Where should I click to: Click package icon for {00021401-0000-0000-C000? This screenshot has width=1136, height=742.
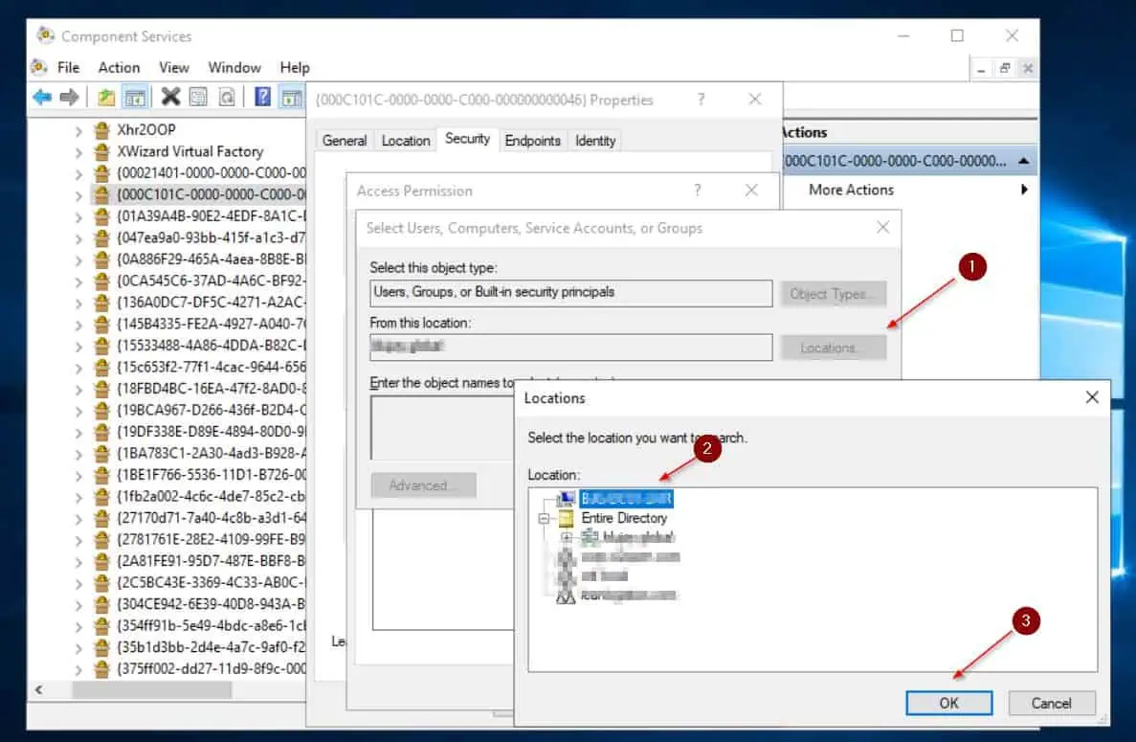[x=102, y=173]
